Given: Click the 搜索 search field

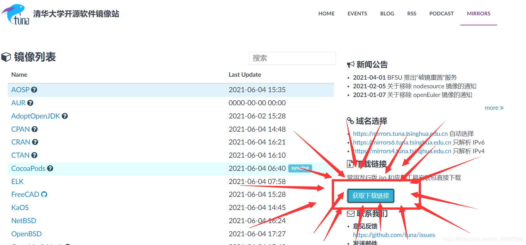Looking at the screenshot, I should [x=292, y=58].
